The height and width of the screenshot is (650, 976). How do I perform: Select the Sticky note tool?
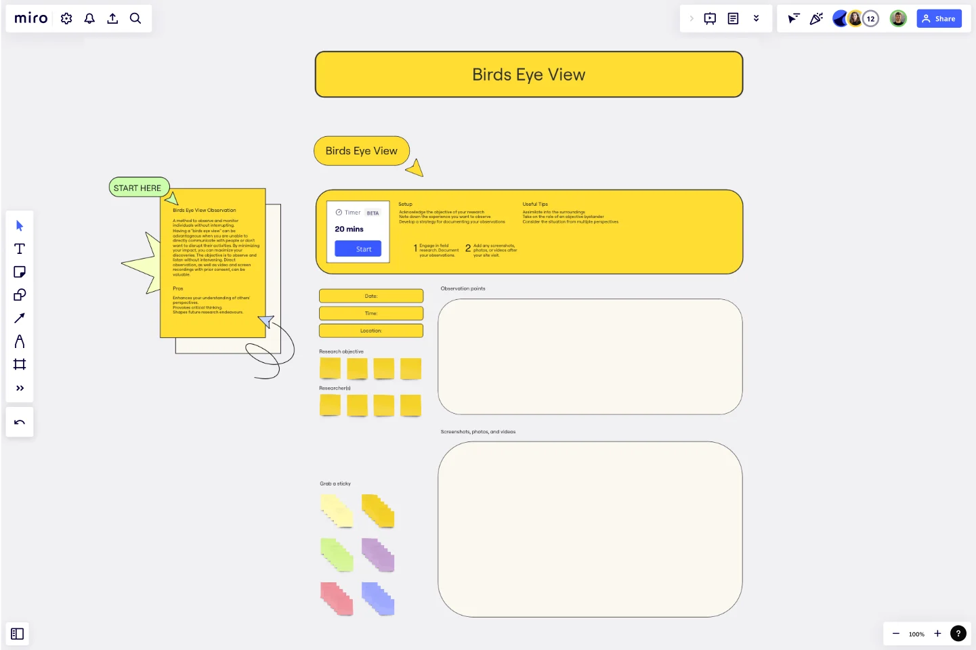click(20, 272)
